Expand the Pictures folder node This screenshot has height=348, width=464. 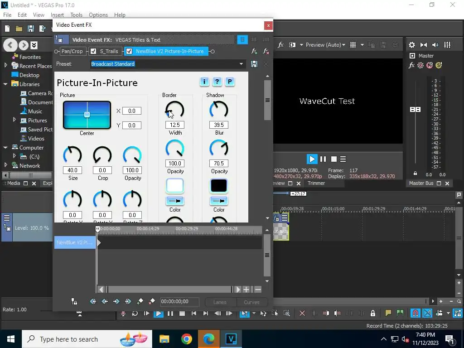(x=14, y=120)
